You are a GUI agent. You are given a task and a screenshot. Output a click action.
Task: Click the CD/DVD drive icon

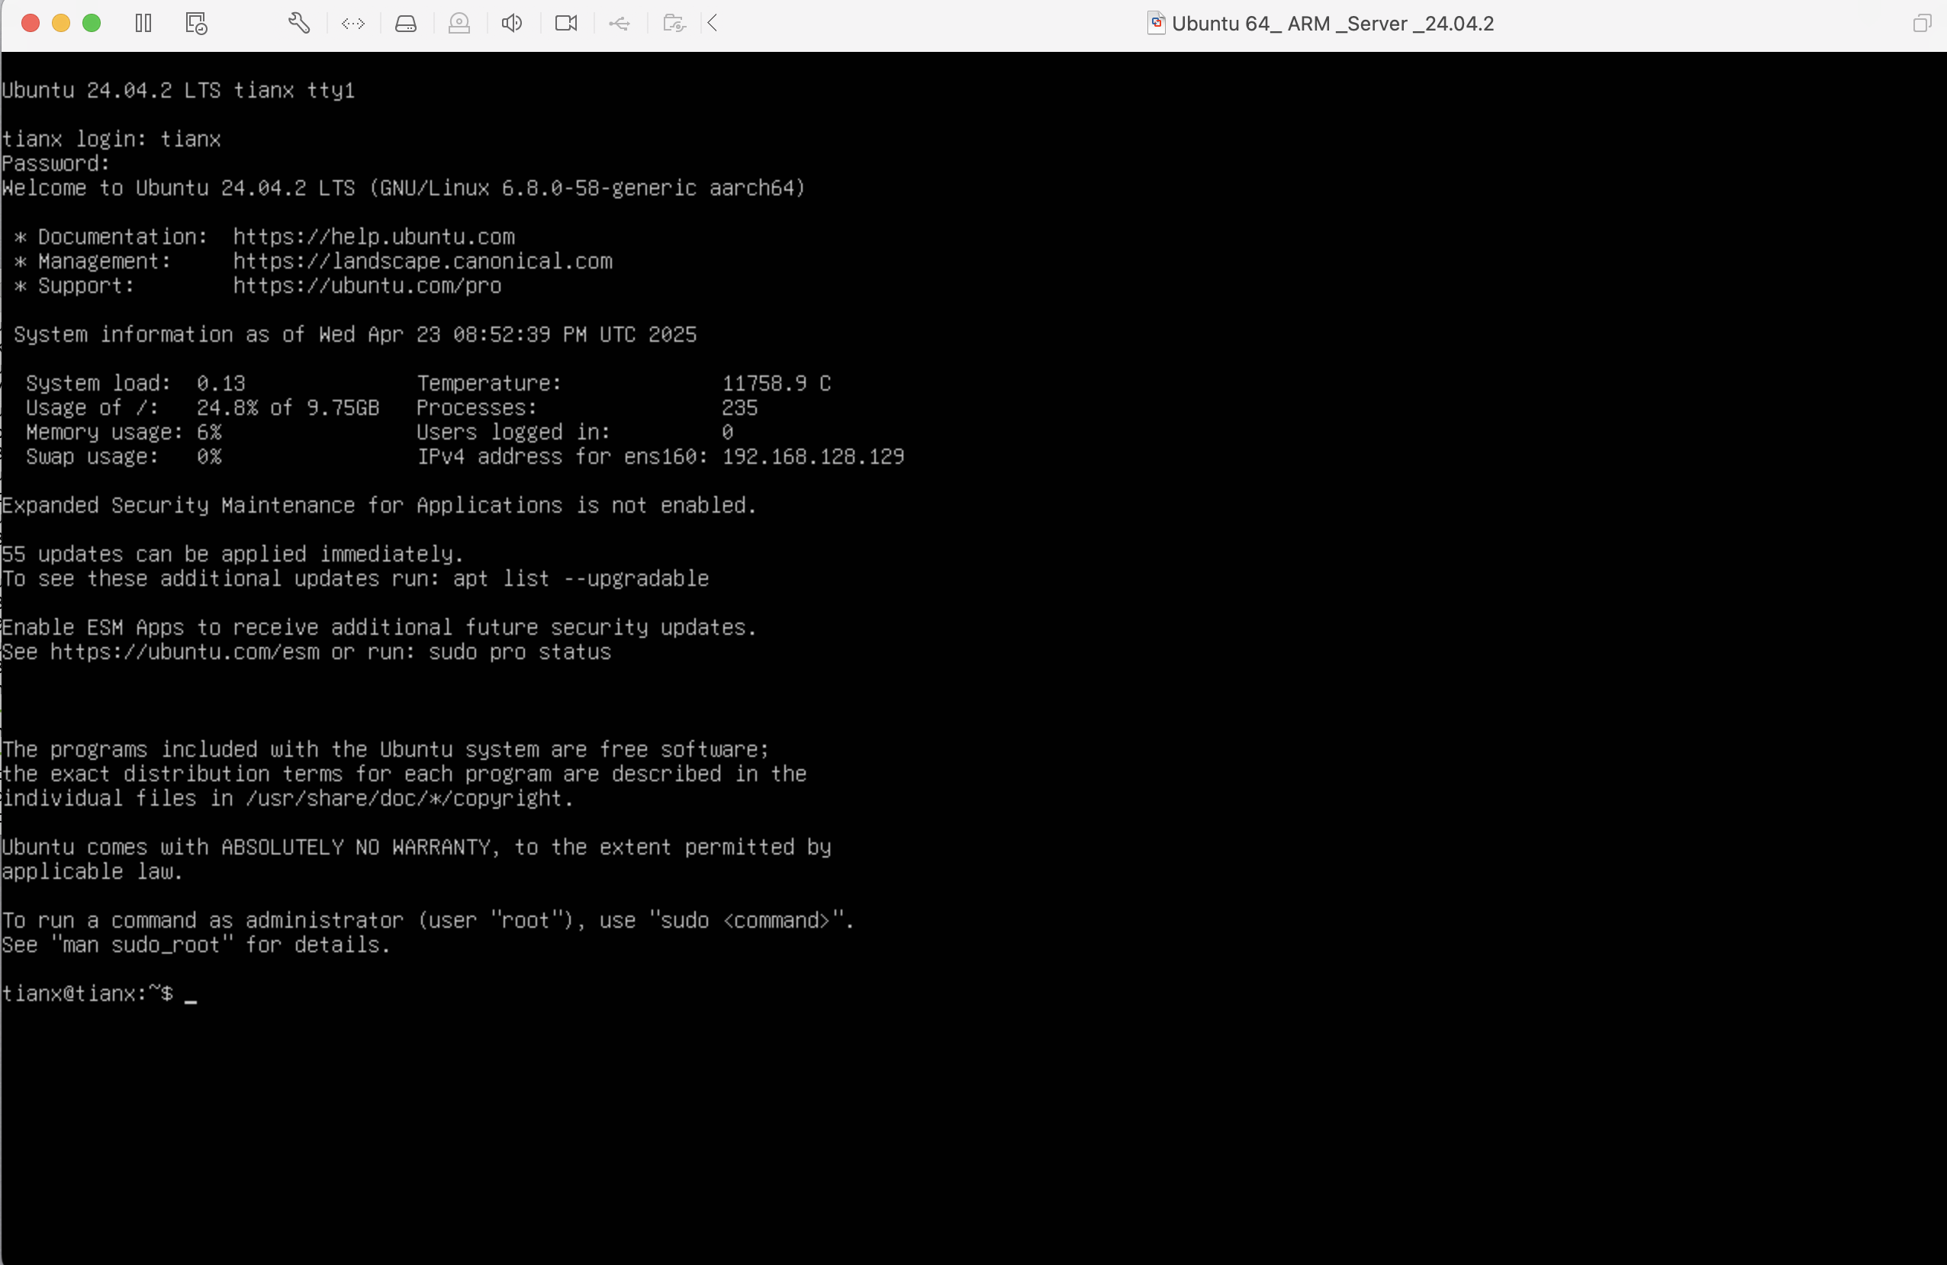pyautogui.click(x=459, y=23)
